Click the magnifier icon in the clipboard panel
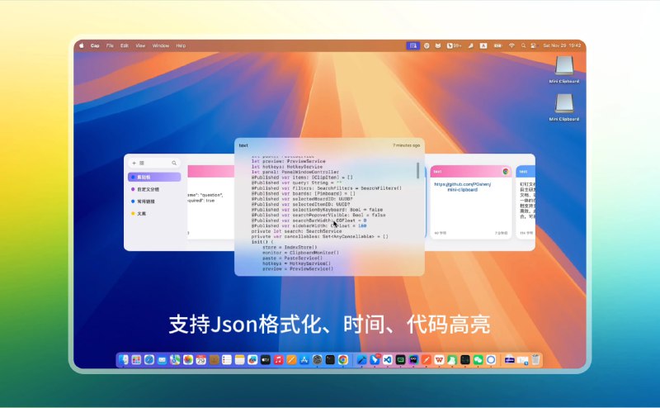 point(174,163)
